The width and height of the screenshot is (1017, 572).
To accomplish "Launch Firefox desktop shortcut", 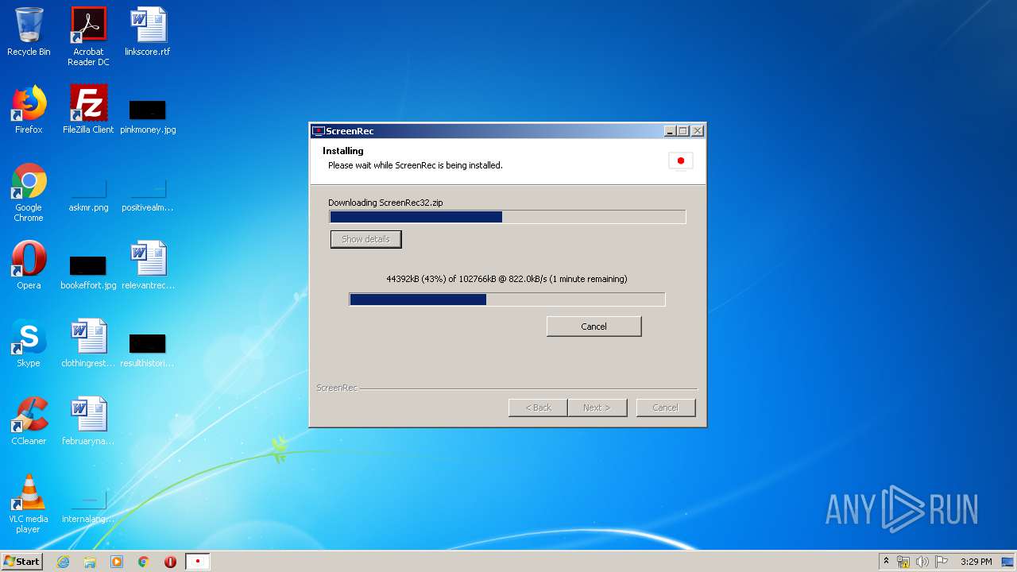I will point(29,110).
